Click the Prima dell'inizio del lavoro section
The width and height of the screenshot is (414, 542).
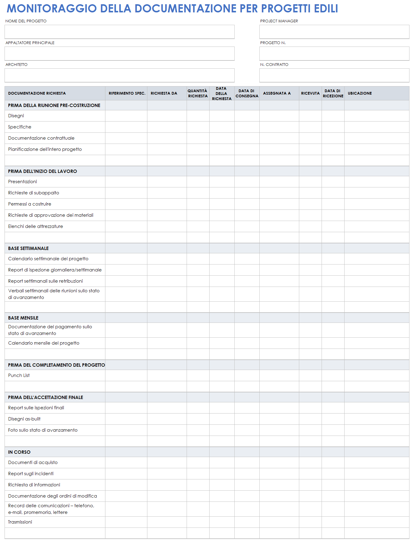(x=207, y=171)
